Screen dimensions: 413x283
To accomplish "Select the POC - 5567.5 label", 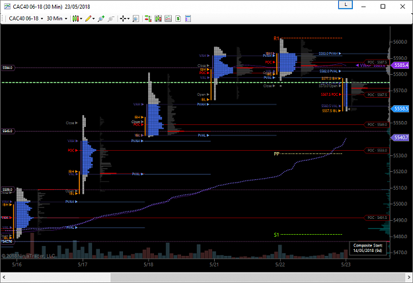I will pos(377,95).
